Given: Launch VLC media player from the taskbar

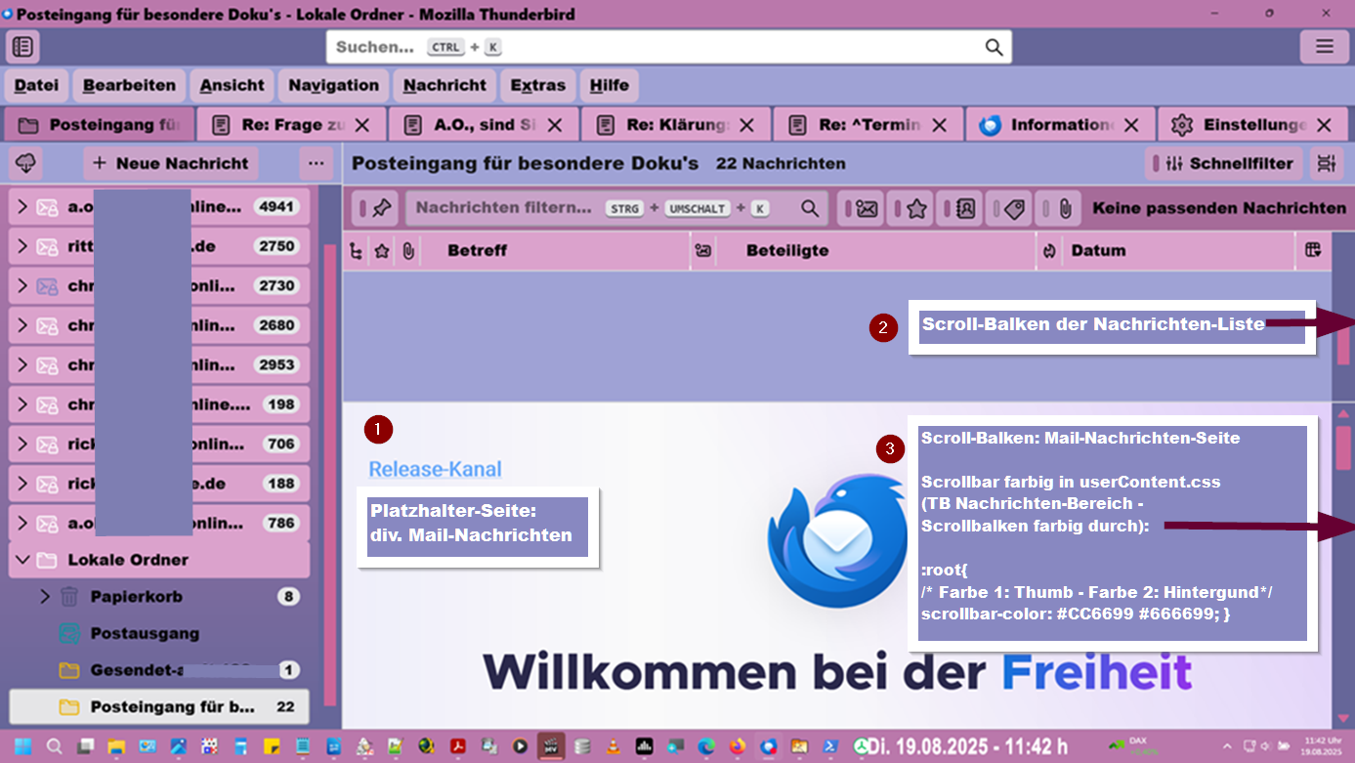Looking at the screenshot, I should [x=613, y=746].
